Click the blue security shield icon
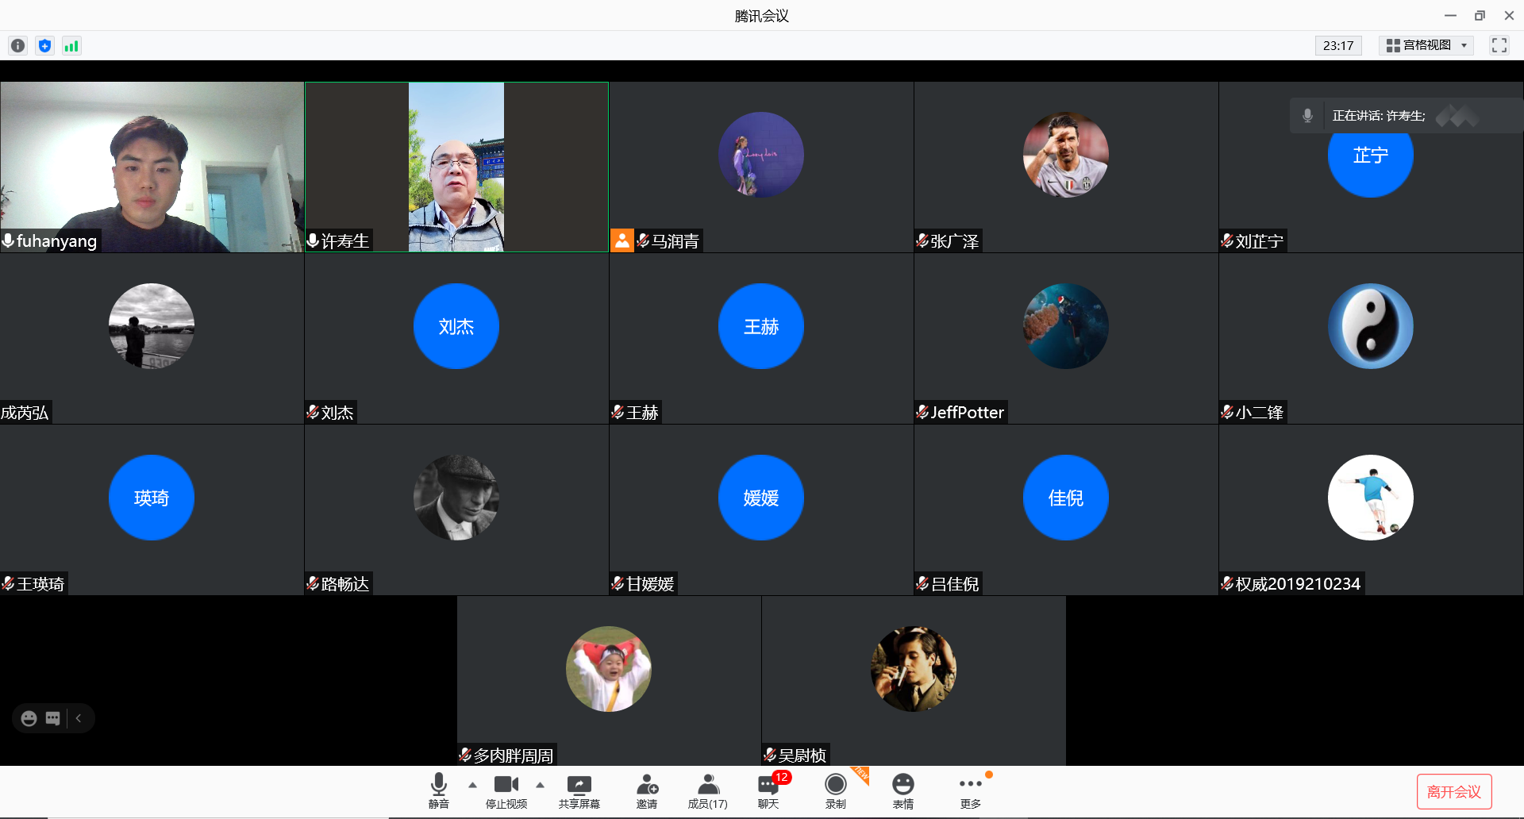1524x819 pixels. (45, 46)
